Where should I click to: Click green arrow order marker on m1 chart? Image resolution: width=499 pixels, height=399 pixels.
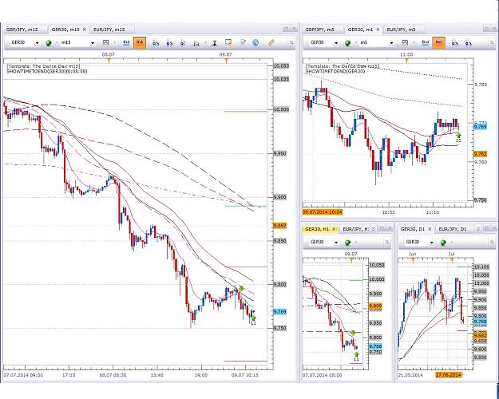click(x=458, y=136)
